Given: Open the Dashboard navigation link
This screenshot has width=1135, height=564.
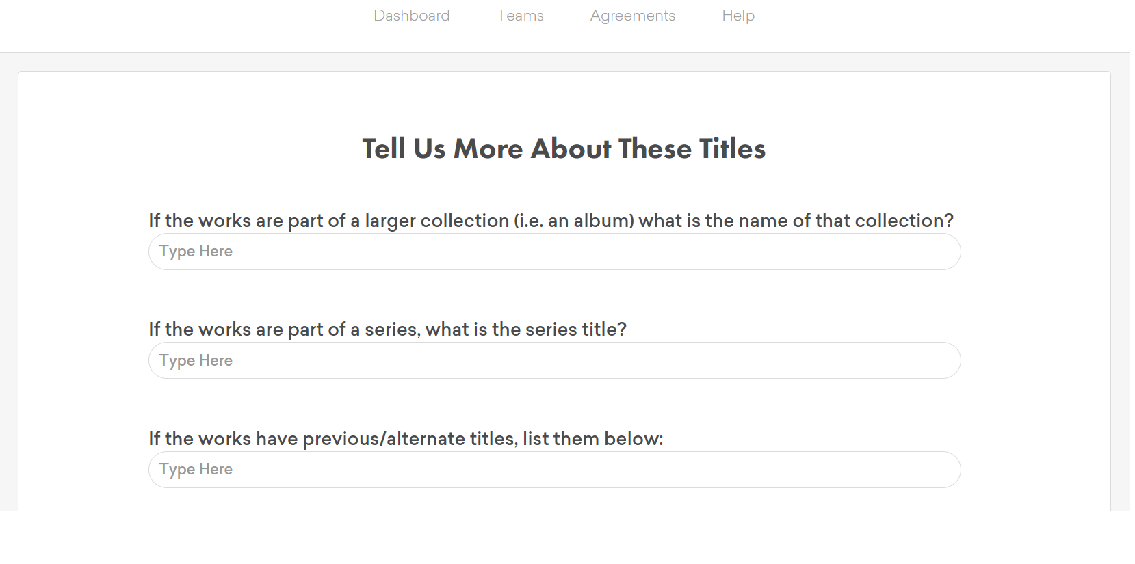Looking at the screenshot, I should tap(411, 16).
